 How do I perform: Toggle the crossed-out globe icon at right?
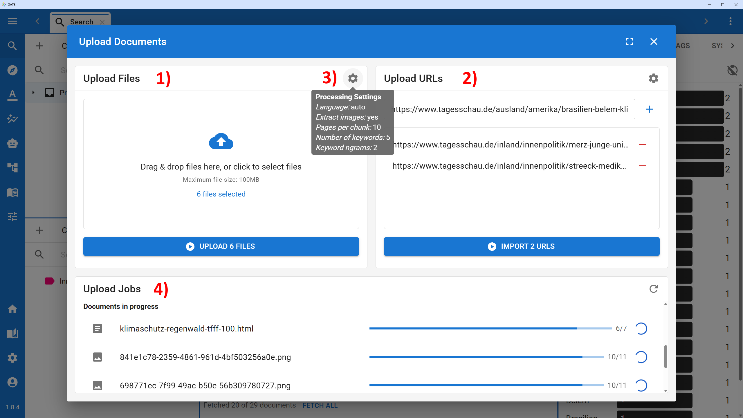(x=732, y=70)
